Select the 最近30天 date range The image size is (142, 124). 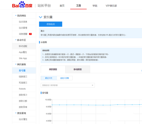[x=49, y=78]
